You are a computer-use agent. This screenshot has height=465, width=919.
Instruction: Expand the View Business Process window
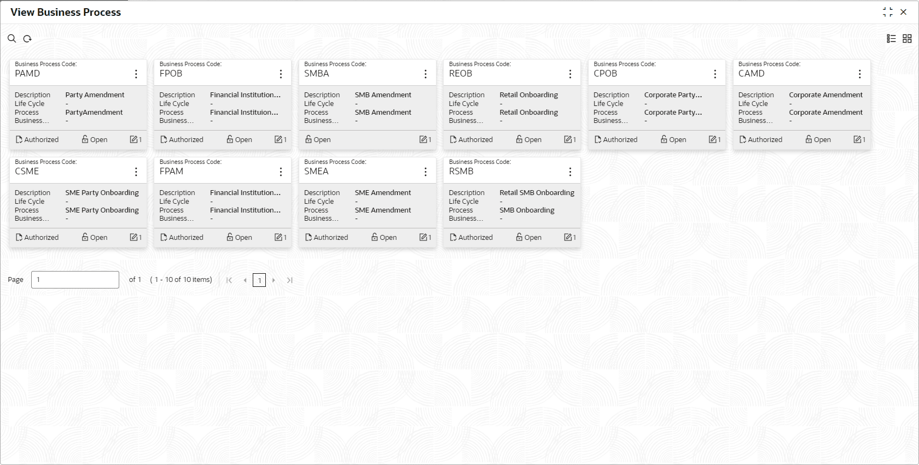(887, 11)
